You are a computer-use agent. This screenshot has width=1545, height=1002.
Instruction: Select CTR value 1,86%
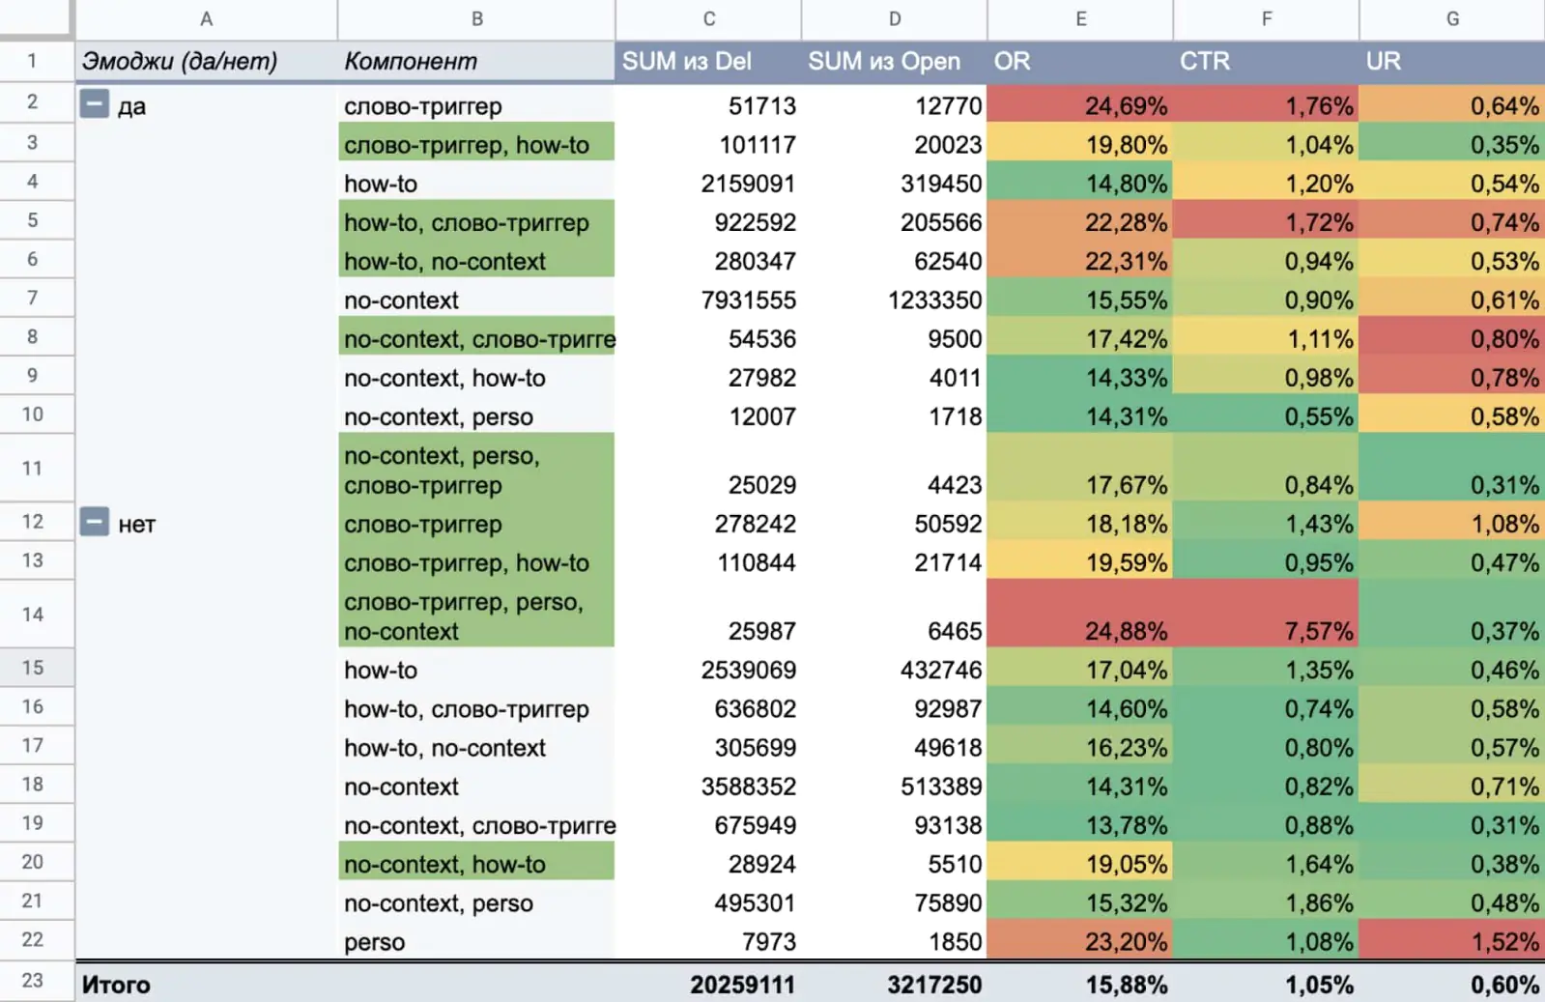coord(1266,902)
